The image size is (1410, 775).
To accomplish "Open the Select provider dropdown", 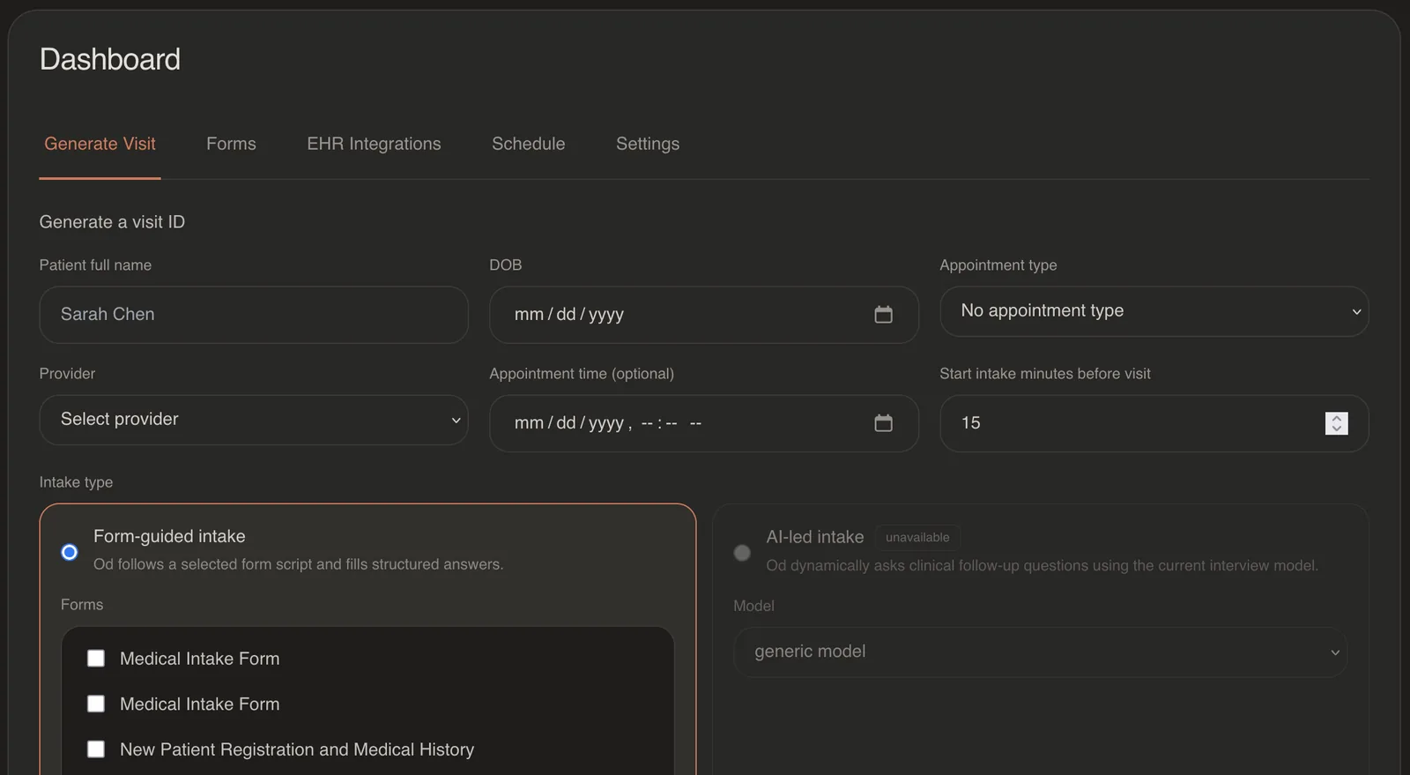I will point(254,420).
